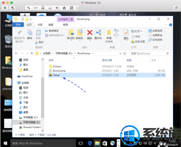Collapse VM toolbar with left arrow
181x147 pixels.
(x=77, y=8)
